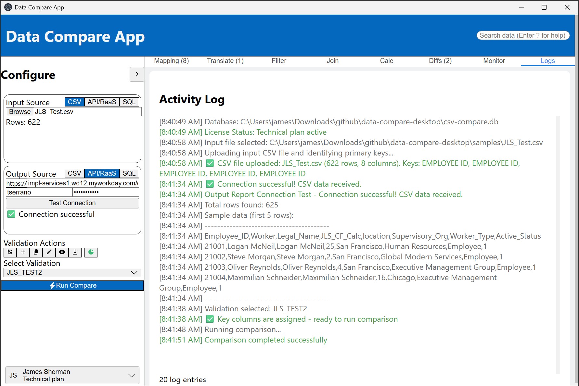Edit the selected validation
This screenshot has width=579, height=386.
coord(49,252)
